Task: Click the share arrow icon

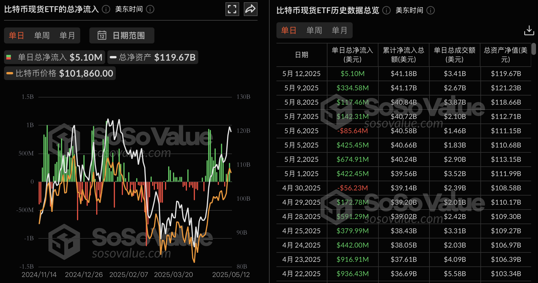Action: pos(250,9)
